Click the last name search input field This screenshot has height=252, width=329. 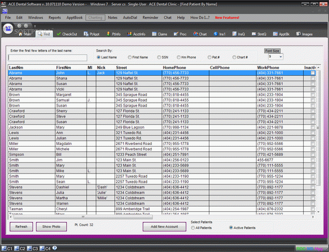48,57
